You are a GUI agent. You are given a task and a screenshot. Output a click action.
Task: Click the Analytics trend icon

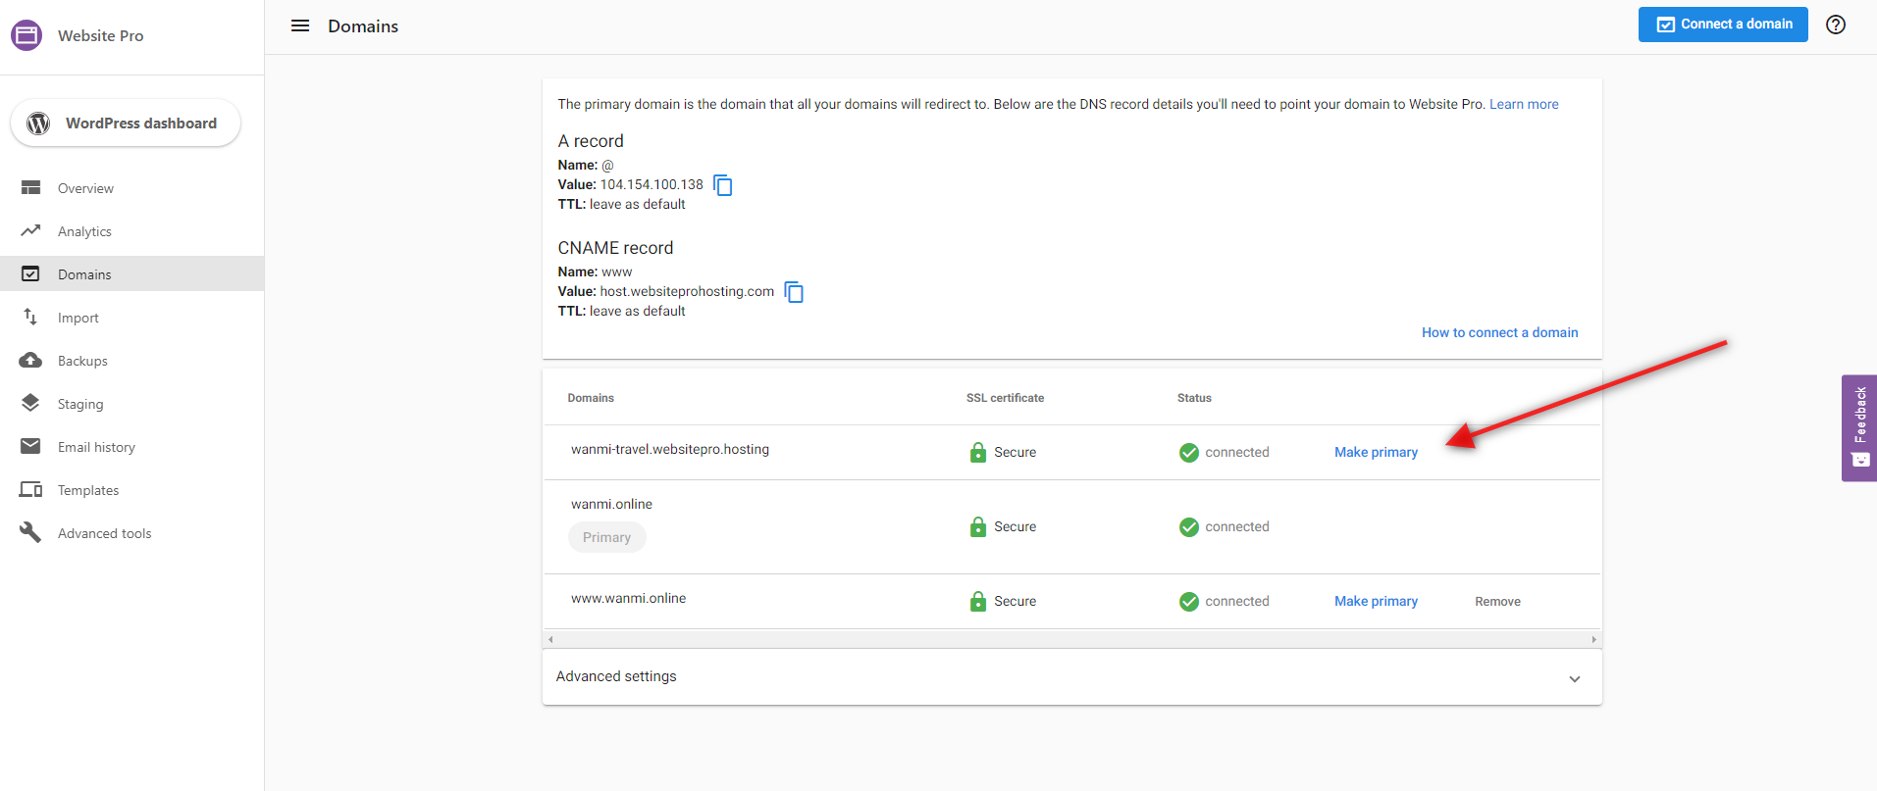click(x=31, y=230)
